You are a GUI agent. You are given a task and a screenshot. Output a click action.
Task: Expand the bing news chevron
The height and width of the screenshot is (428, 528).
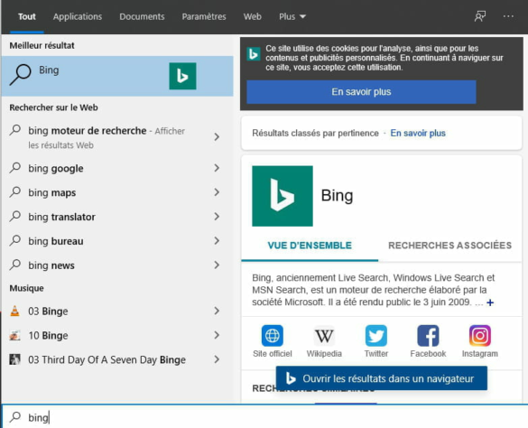[217, 265]
